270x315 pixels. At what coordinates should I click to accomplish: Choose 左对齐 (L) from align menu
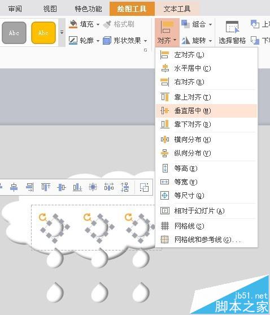click(x=206, y=55)
